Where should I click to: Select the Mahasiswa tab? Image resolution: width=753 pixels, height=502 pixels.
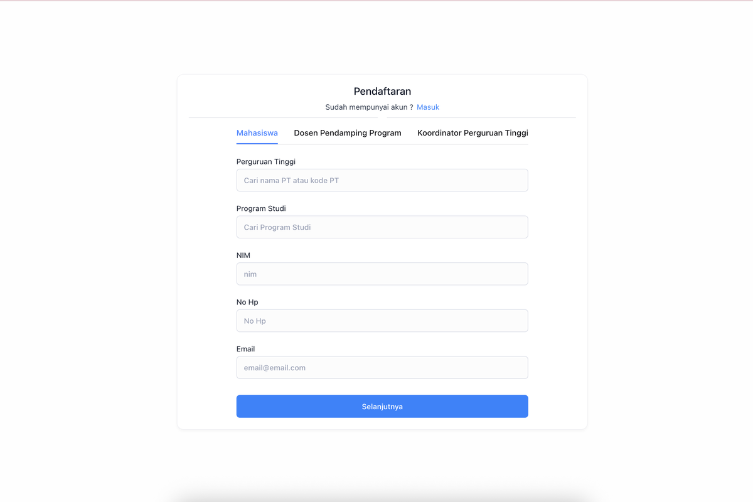pyautogui.click(x=257, y=133)
